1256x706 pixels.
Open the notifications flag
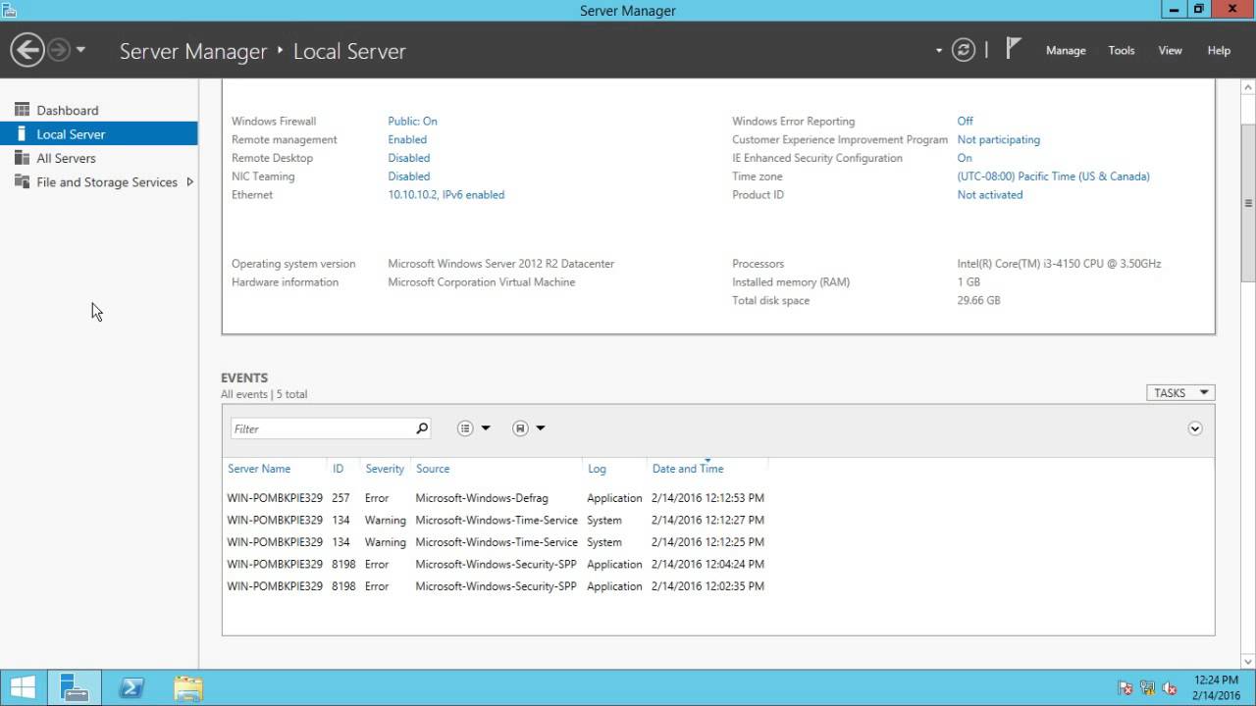1014,48
